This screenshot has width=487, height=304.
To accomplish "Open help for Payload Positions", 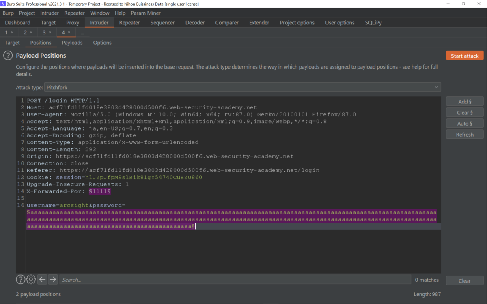I will pos(8,56).
